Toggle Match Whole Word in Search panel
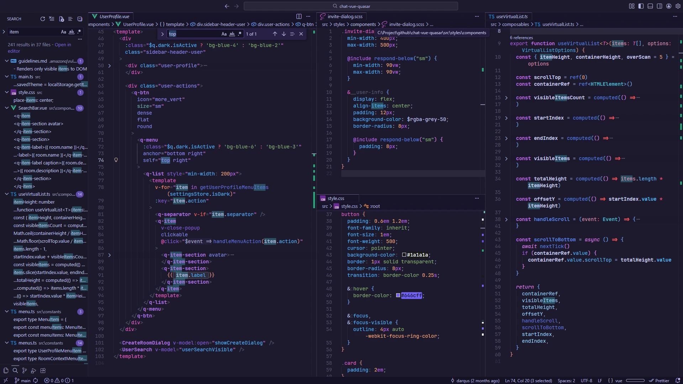Viewport: 683px width, 384px height. (71, 32)
